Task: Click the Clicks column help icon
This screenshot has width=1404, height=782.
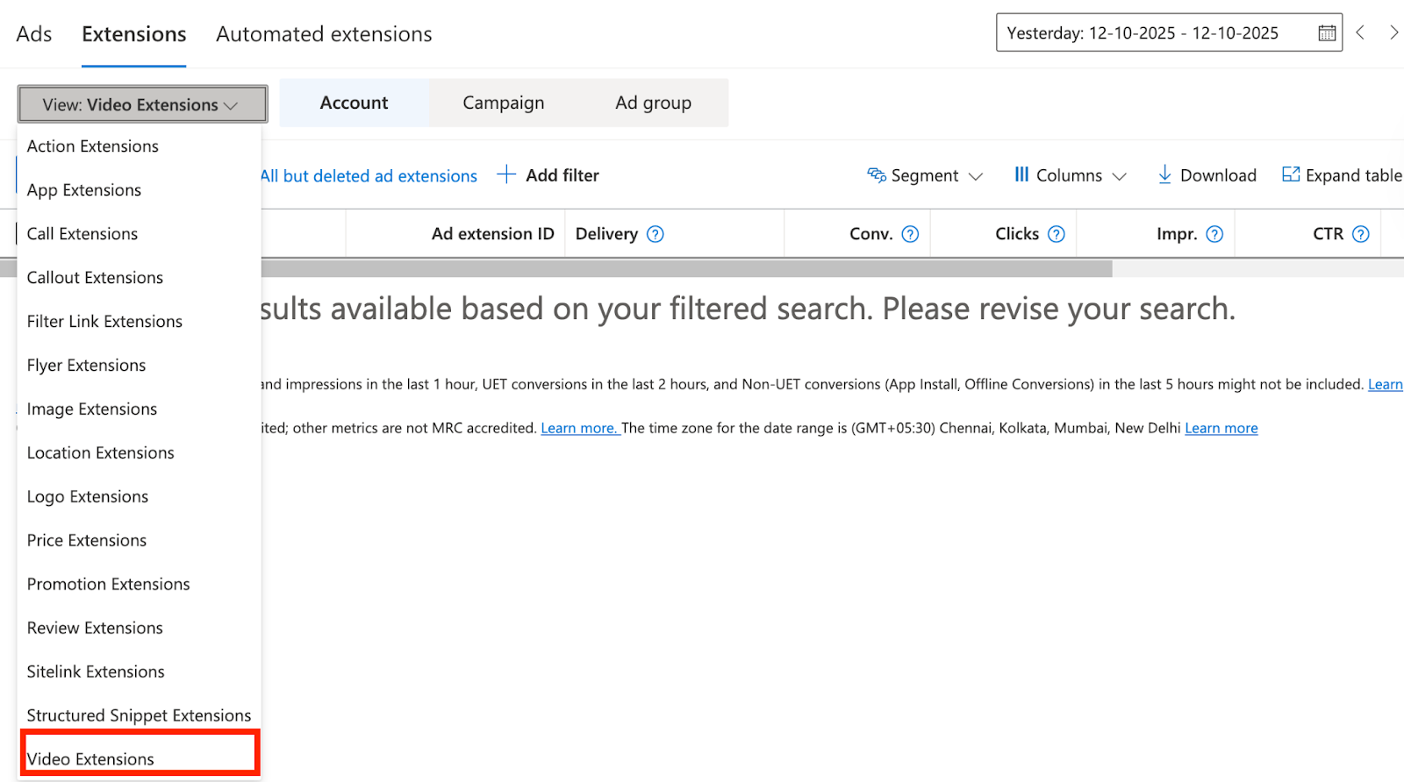Action: point(1057,234)
